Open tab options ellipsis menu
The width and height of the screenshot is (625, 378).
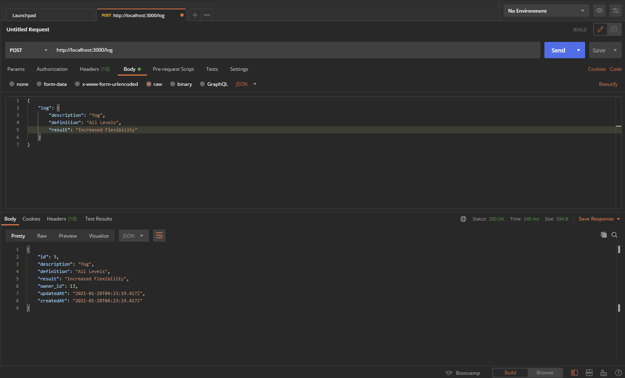[207, 15]
